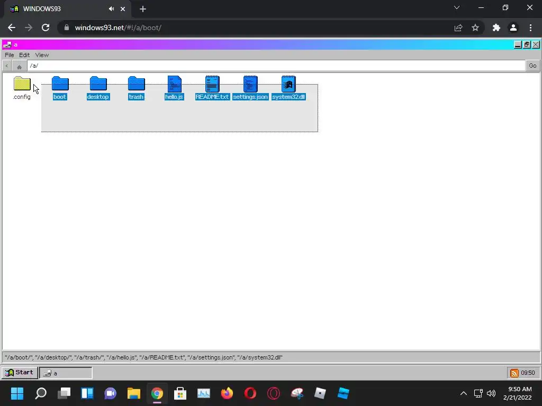542x406 pixels.
Task: Go back using explorer back arrow
Action: 7,66
